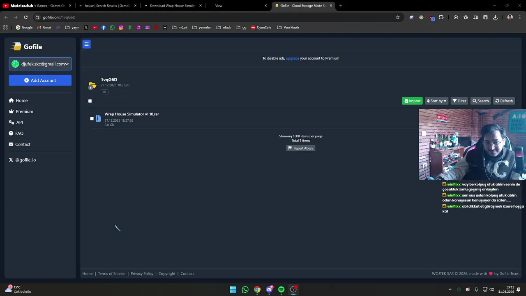Open Chrome downloads icon
This screenshot has height=296, width=526.
coord(495,17)
